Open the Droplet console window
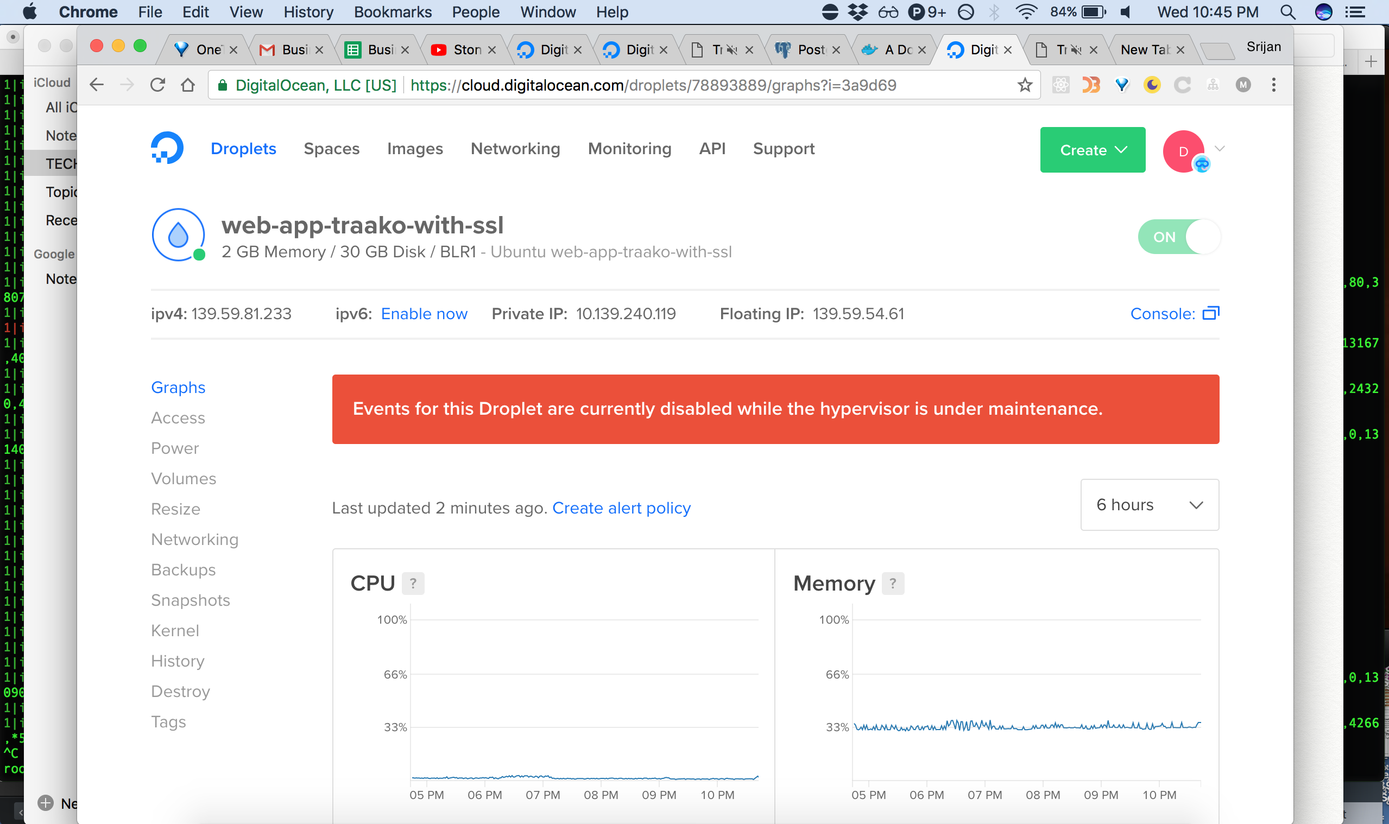 pos(1174,313)
